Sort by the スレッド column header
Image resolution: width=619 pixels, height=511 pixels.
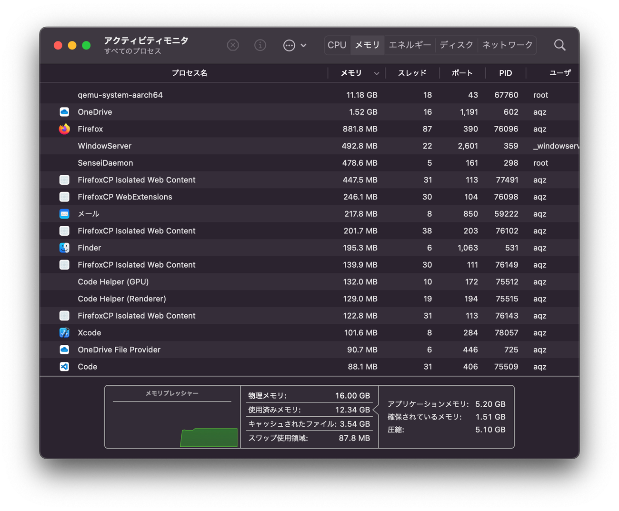coord(412,73)
